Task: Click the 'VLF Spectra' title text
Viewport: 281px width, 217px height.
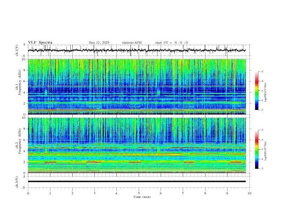Action: (x=40, y=43)
